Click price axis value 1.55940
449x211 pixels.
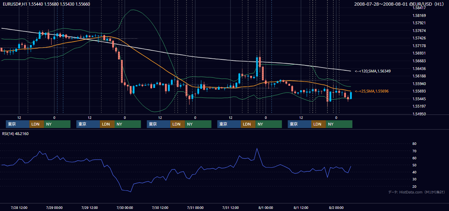click(x=419, y=84)
